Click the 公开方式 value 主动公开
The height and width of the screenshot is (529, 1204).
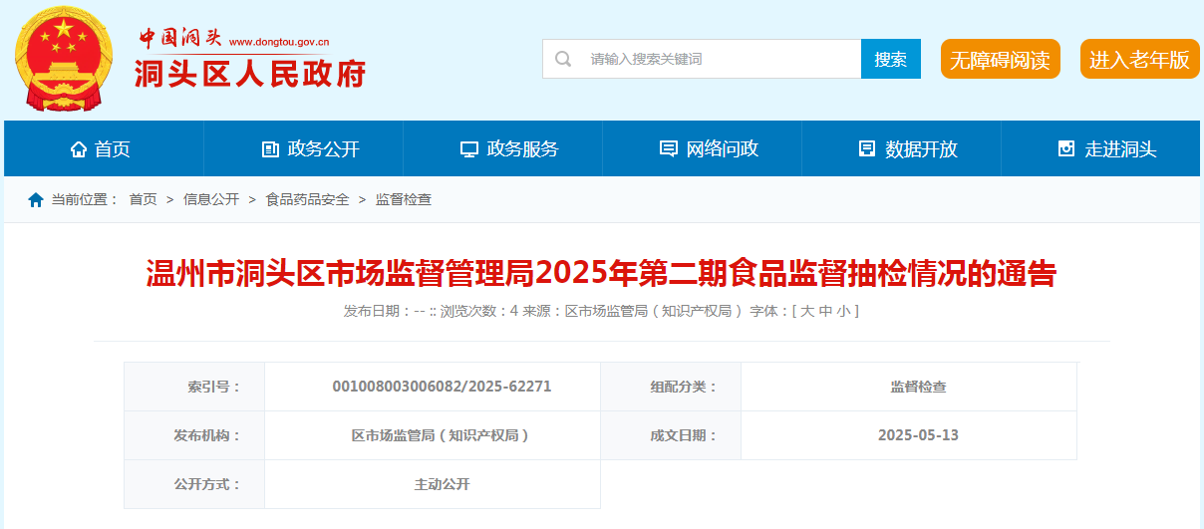coord(442,484)
